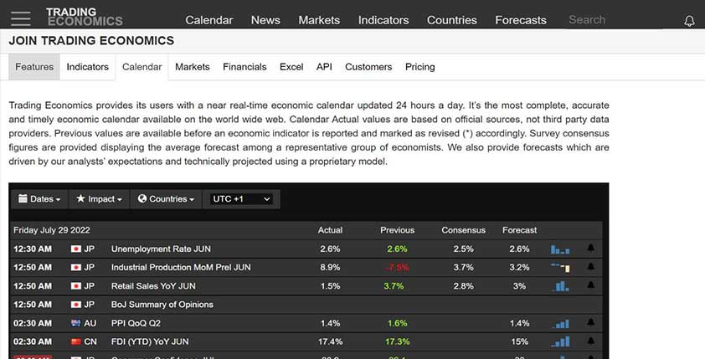
Task: Open FDI (YTD) YoY JUN event
Action: 150,341
